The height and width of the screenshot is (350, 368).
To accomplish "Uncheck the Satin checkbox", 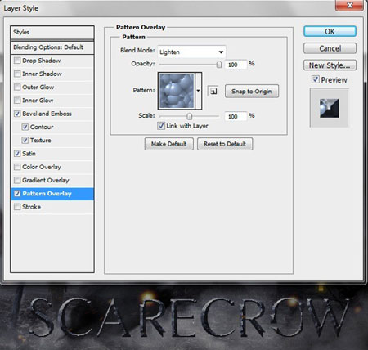I will tap(17, 154).
